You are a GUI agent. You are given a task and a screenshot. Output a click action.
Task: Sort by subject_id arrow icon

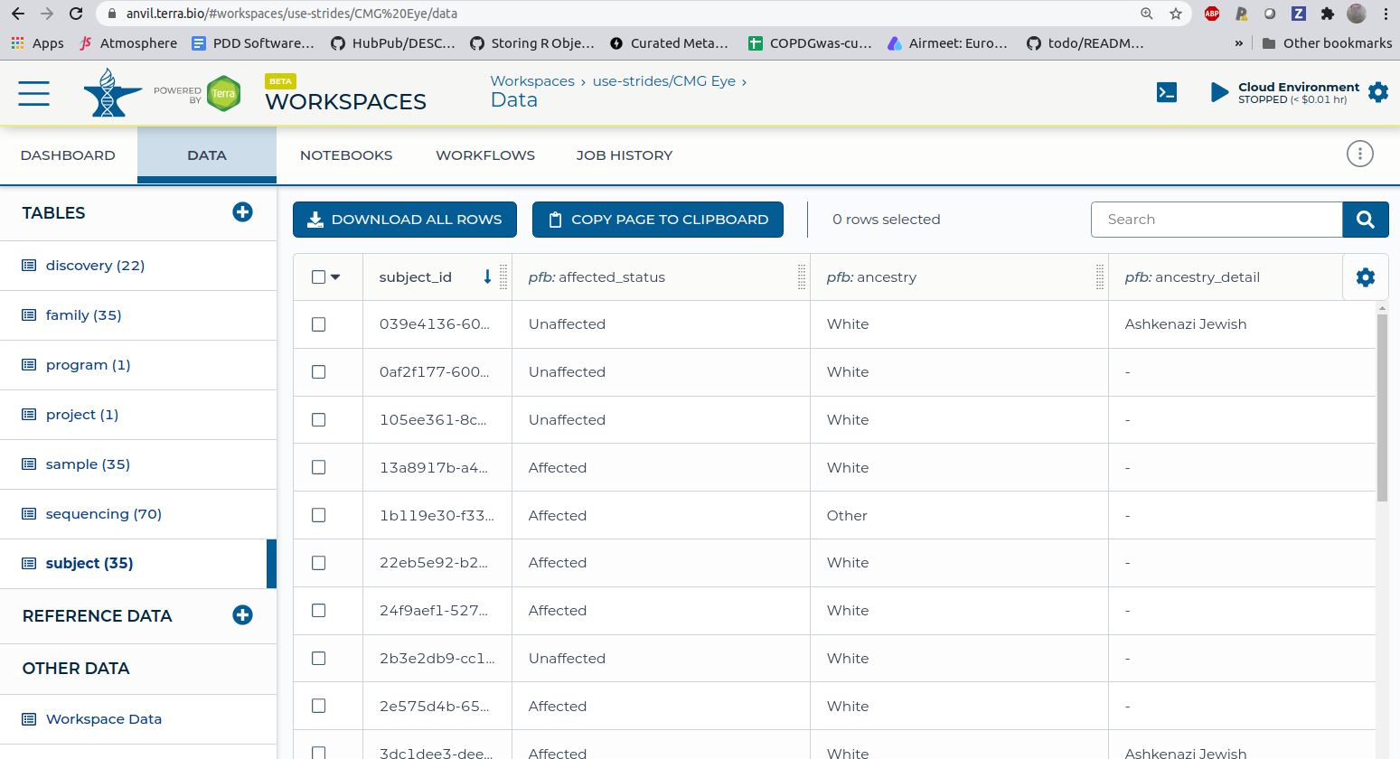[488, 276]
